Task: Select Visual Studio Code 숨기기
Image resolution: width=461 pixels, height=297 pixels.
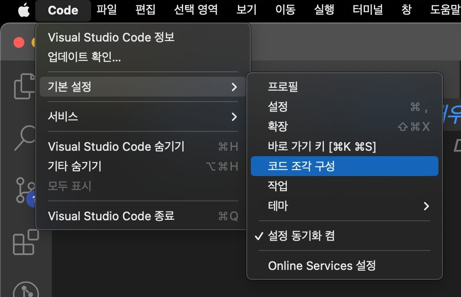Action: coord(143,146)
